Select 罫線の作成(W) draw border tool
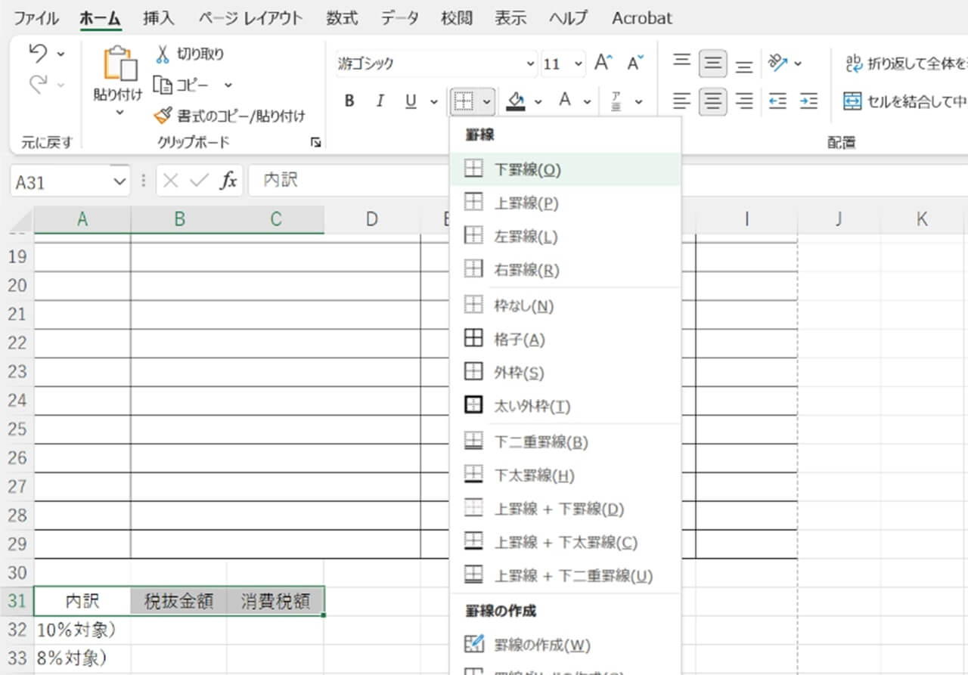Image resolution: width=968 pixels, height=675 pixels. (565, 645)
